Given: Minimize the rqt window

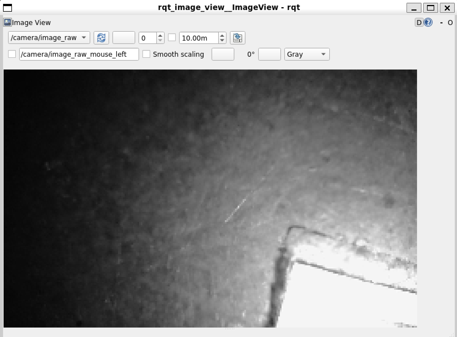Looking at the screenshot, I should [414, 8].
